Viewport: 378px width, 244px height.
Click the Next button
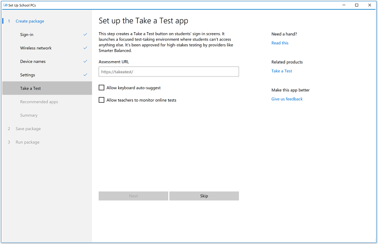click(133, 196)
